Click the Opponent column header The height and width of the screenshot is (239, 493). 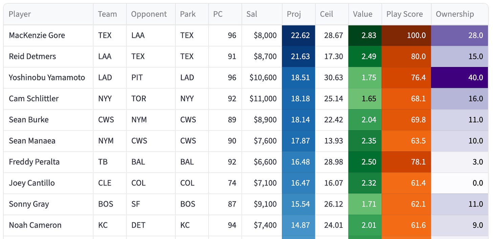point(151,14)
